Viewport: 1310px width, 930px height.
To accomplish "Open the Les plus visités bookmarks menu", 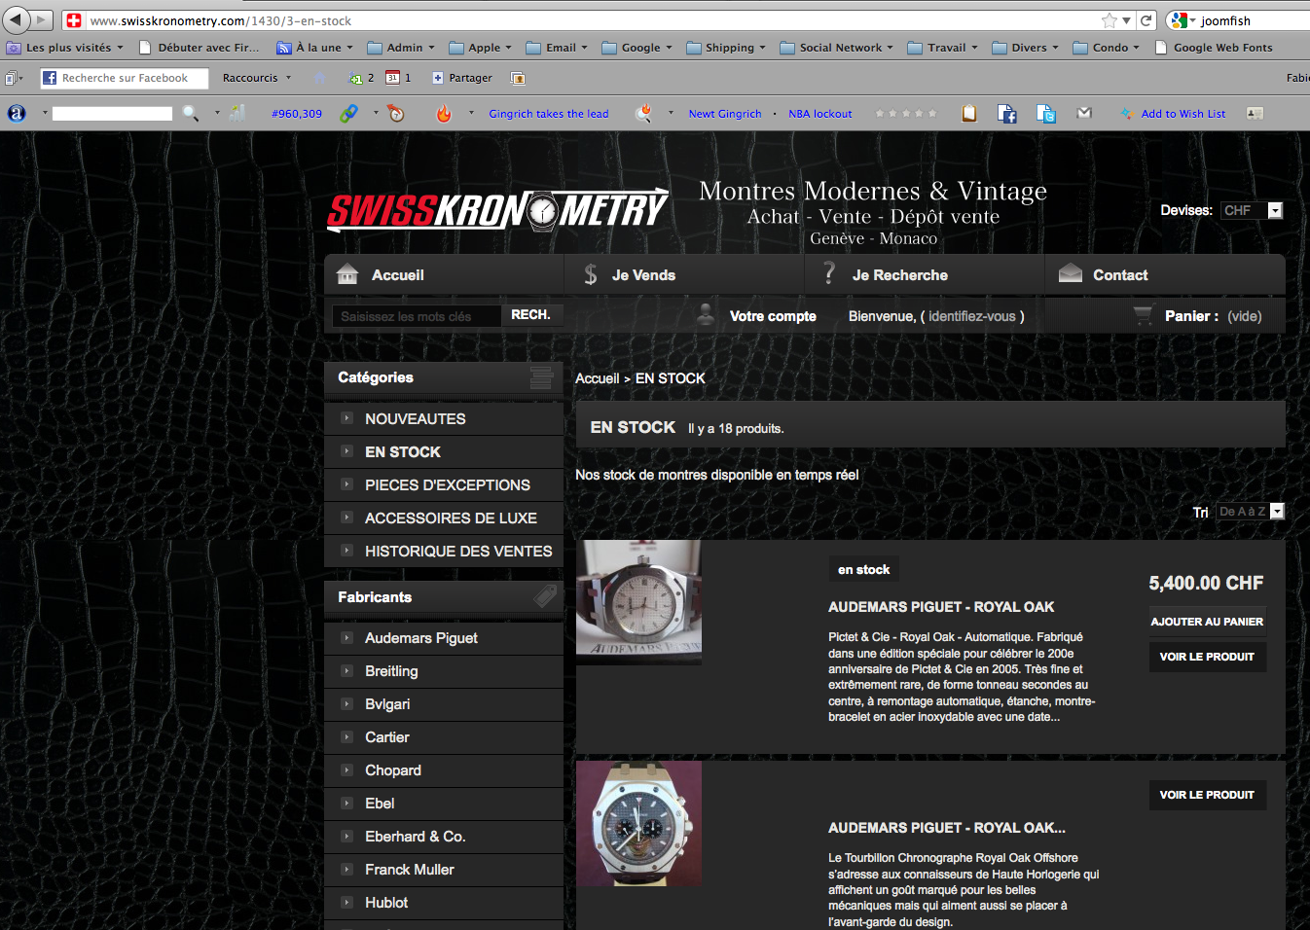I will [x=65, y=48].
